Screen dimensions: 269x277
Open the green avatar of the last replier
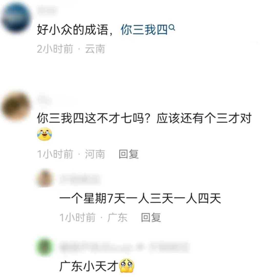pos(45,247)
